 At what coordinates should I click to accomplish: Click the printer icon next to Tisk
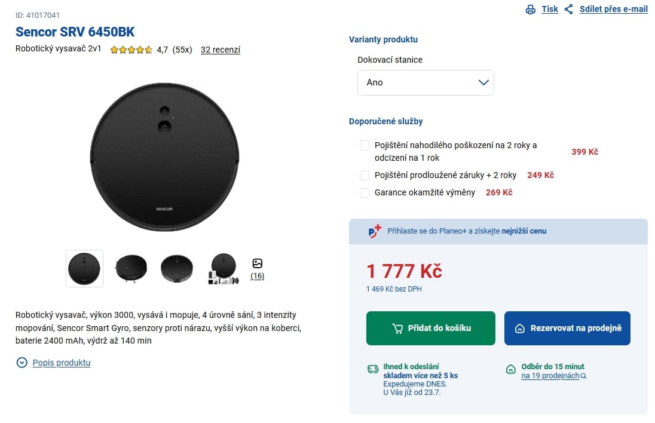[530, 9]
